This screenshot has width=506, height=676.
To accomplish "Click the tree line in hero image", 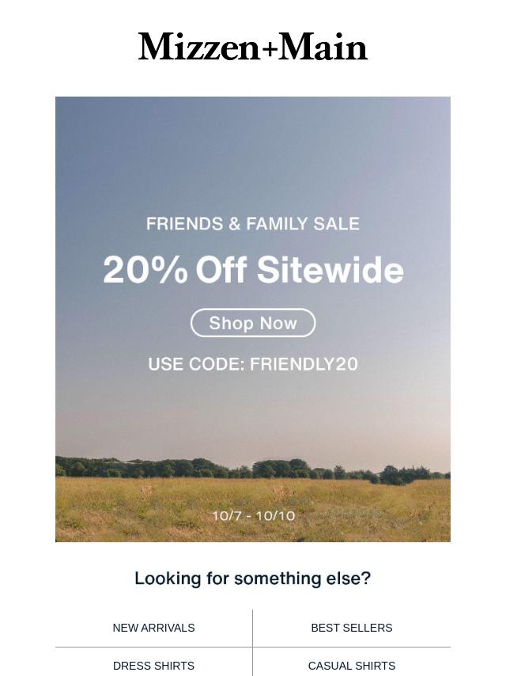I will click(x=253, y=469).
